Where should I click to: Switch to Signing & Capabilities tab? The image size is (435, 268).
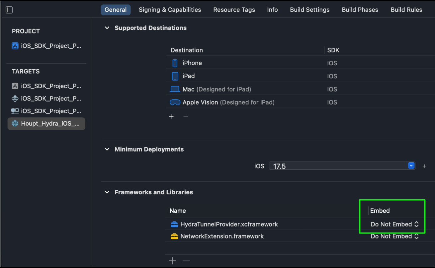tap(170, 10)
